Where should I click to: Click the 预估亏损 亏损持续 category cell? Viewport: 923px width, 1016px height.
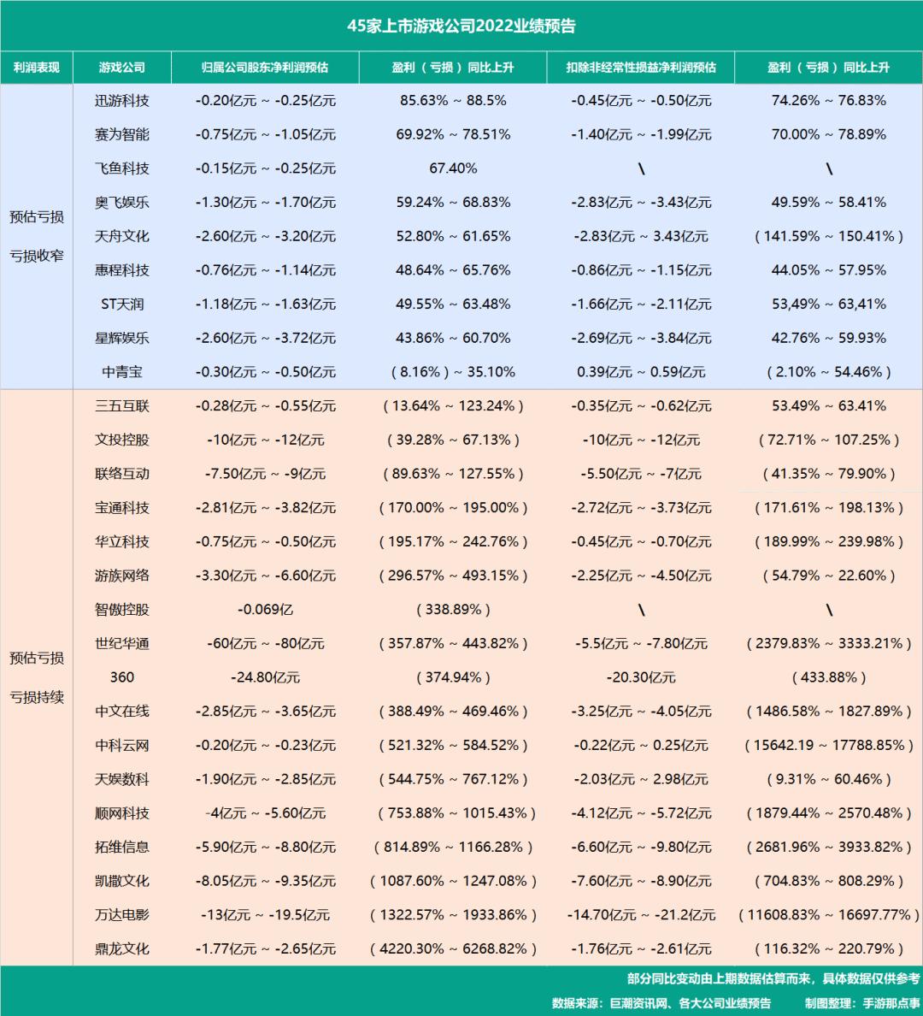(x=36, y=678)
